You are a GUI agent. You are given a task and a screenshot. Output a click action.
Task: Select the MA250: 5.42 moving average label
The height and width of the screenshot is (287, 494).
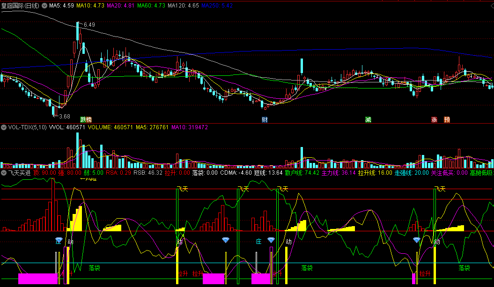tap(217, 6)
